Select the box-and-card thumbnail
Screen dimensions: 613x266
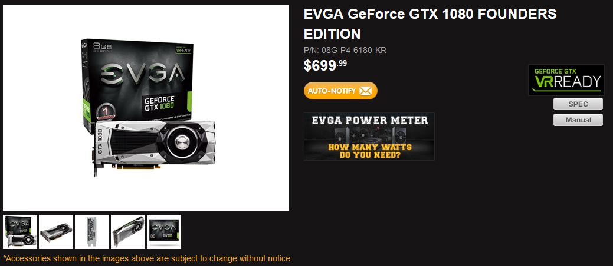(20, 232)
